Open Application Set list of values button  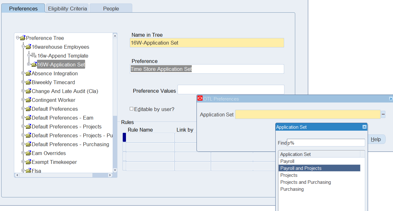[383, 115]
